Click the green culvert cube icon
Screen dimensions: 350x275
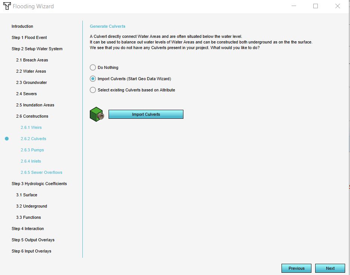click(96, 114)
